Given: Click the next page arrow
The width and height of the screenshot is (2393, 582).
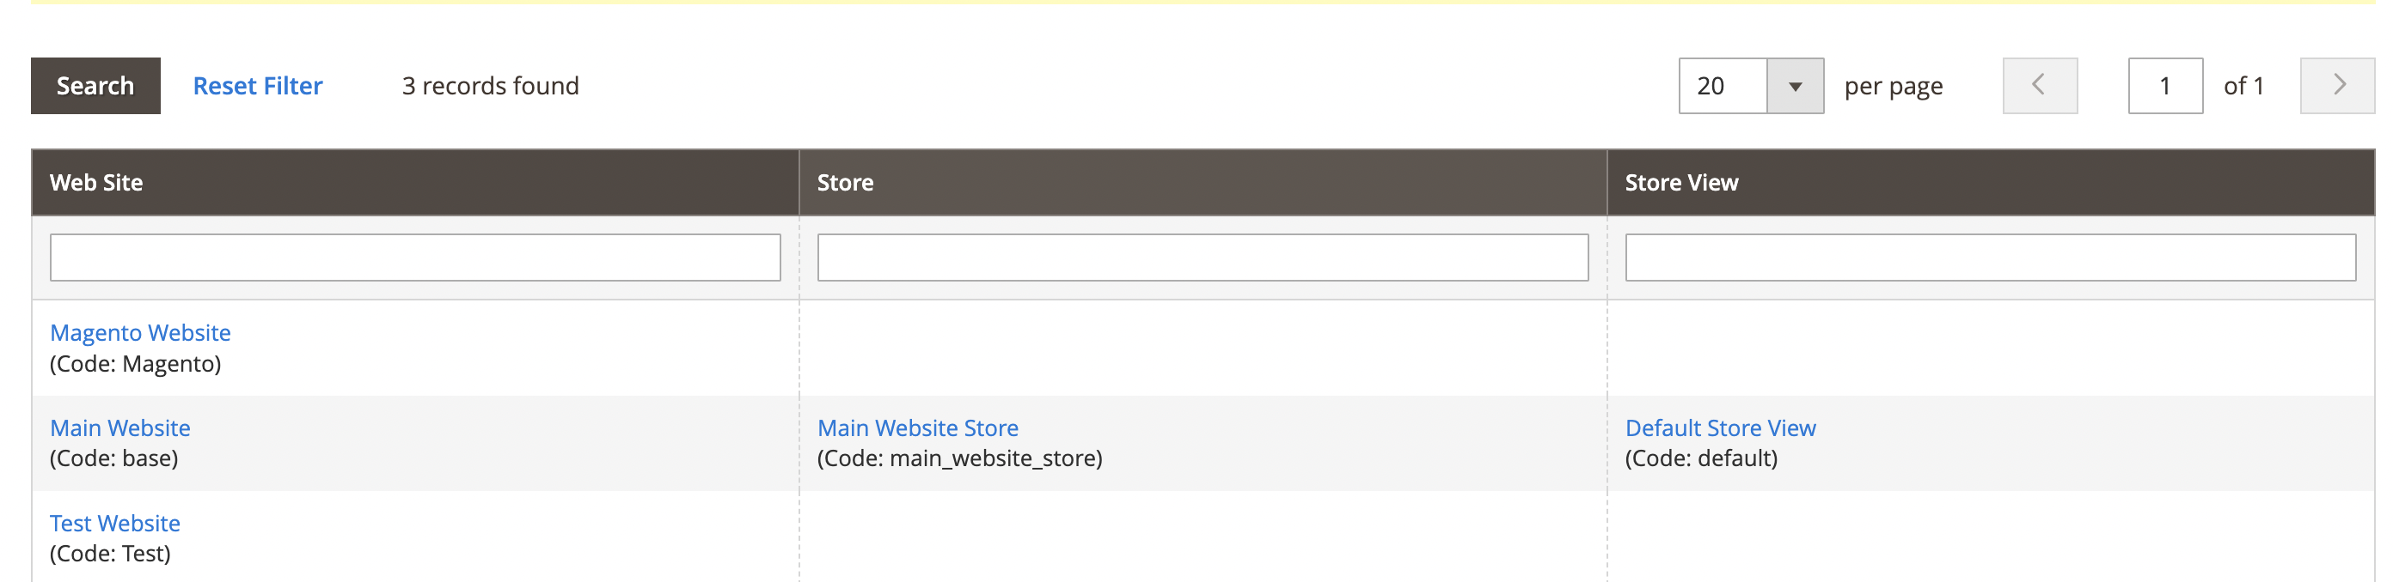Looking at the screenshot, I should [x=2337, y=84].
